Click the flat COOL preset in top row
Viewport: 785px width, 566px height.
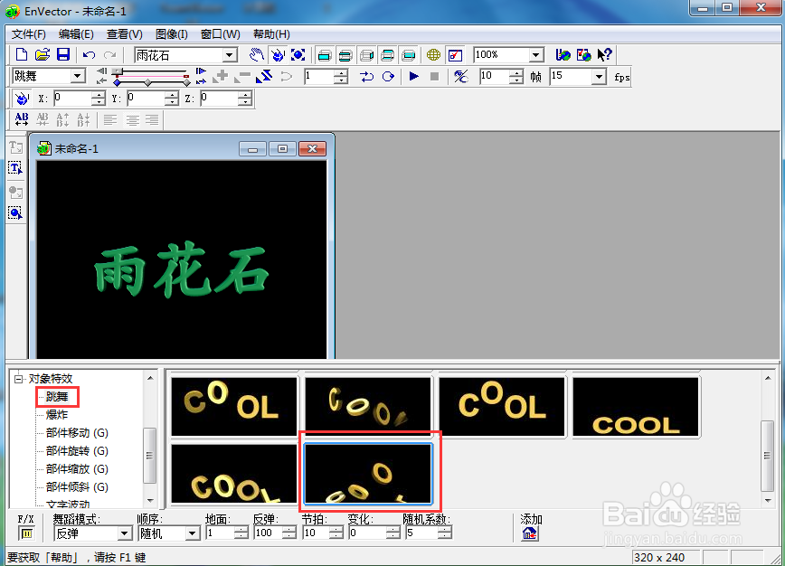pos(636,406)
